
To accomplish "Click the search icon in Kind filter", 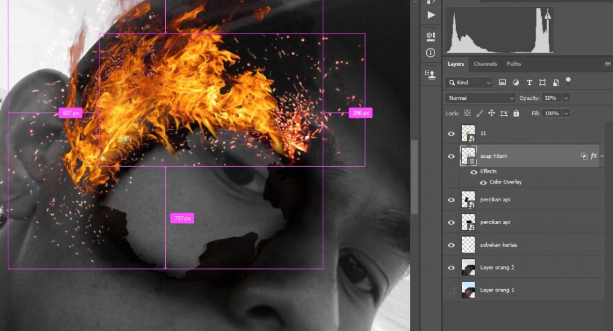I will [x=452, y=82].
